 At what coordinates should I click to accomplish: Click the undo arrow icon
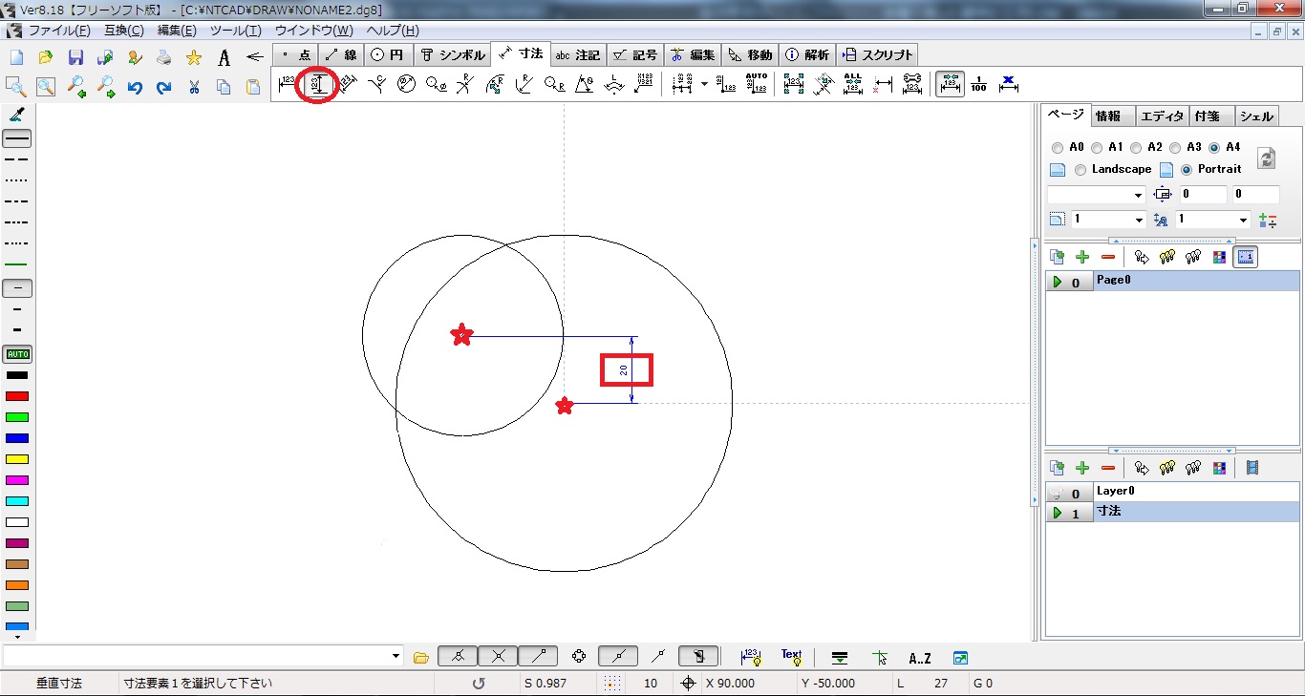135,88
